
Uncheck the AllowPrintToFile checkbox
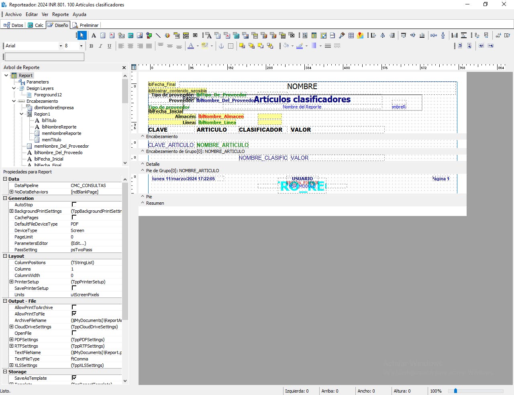(74, 314)
